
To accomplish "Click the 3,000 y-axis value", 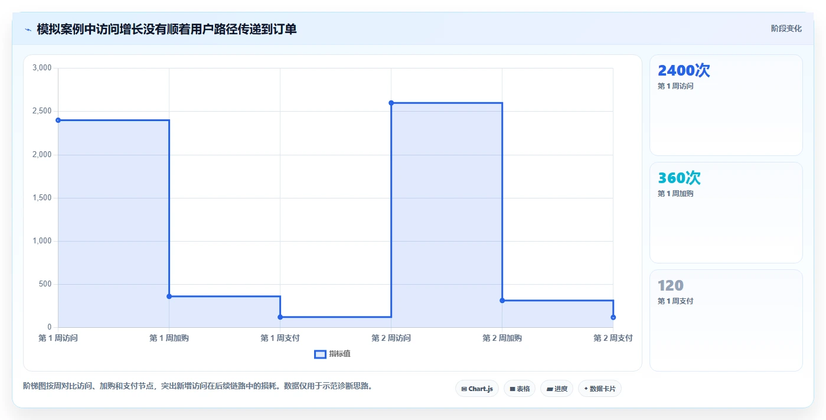I will [42, 68].
